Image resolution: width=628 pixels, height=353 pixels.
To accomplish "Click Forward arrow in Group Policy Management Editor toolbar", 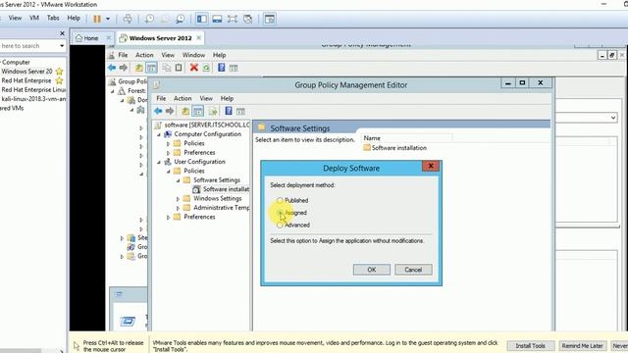I will (x=170, y=111).
